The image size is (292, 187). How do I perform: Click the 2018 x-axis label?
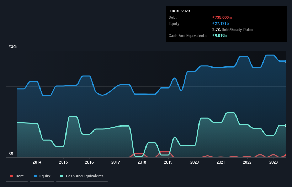[x=142, y=162]
